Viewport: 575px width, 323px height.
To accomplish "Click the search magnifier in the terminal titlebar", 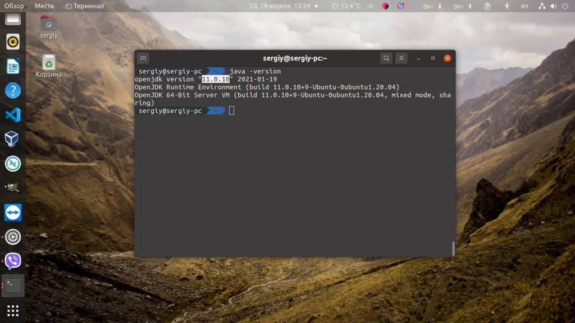I will (x=386, y=58).
